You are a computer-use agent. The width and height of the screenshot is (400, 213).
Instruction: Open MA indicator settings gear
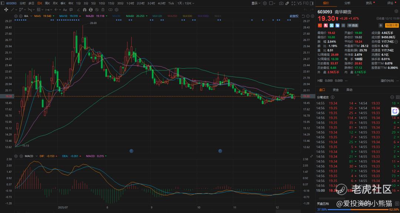(x=16, y=16)
